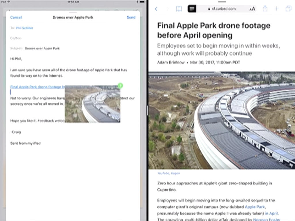
Task: Tap the Safari back arrow
Action: tap(156, 9)
